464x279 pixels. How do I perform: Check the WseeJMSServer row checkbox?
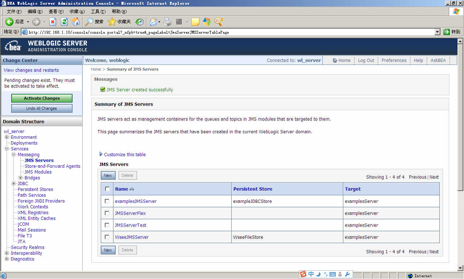[107, 237]
